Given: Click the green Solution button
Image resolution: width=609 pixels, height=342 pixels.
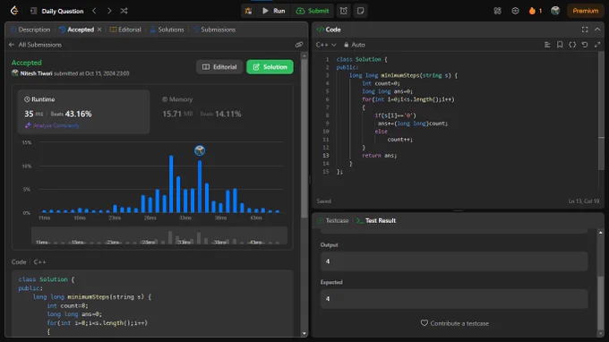Looking at the screenshot, I should (x=270, y=67).
